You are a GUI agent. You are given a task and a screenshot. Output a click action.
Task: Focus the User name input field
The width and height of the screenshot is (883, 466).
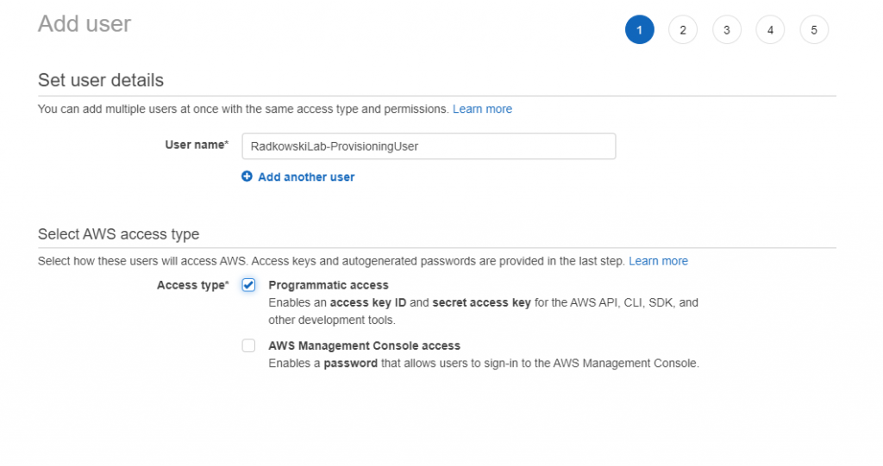[429, 146]
